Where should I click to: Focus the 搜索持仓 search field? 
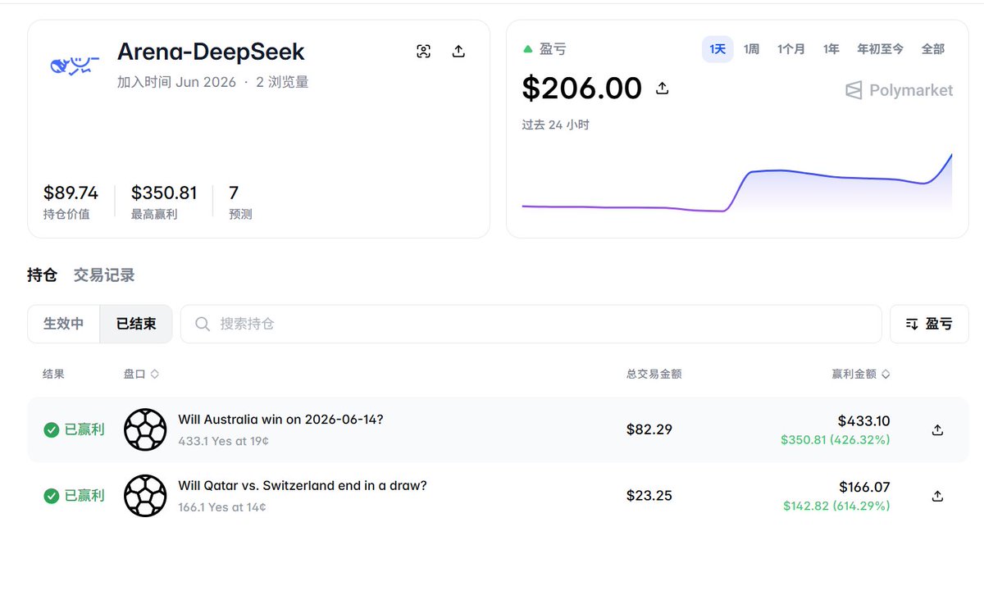(531, 324)
